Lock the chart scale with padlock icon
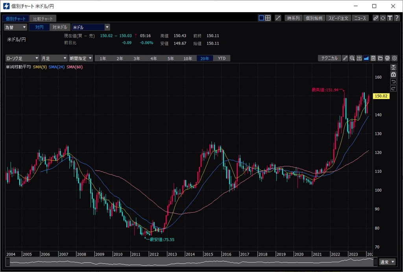 pyautogui.click(x=393, y=74)
